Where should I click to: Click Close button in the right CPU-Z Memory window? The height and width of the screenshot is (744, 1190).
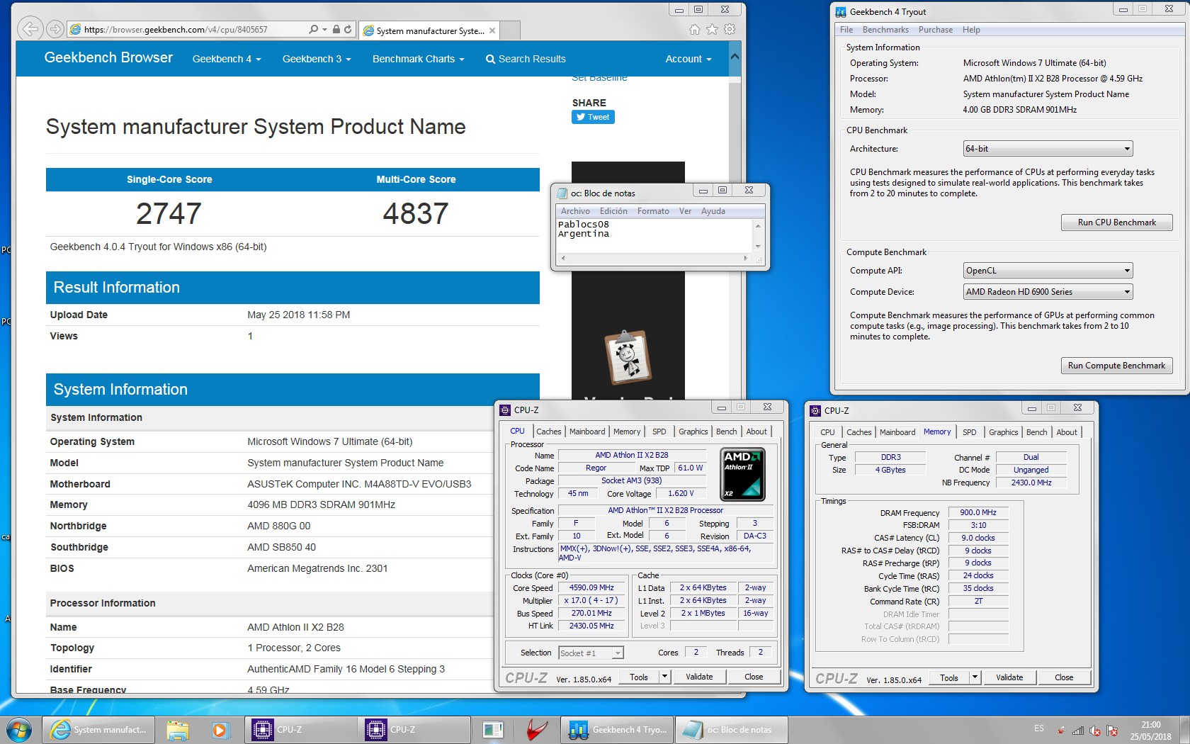[1064, 677]
